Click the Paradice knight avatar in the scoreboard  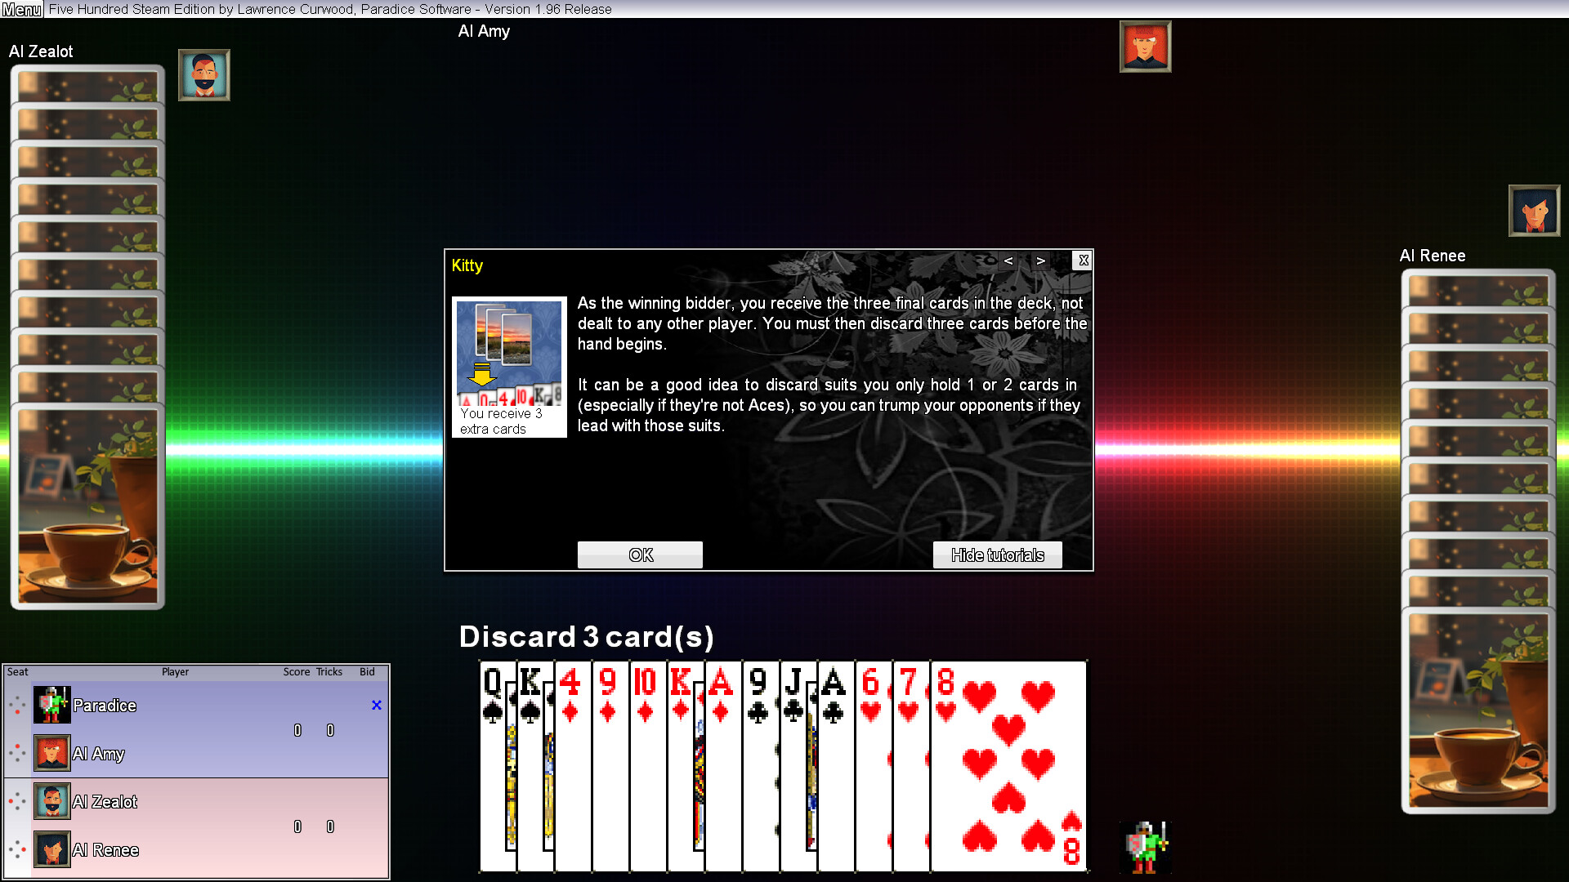tap(51, 705)
